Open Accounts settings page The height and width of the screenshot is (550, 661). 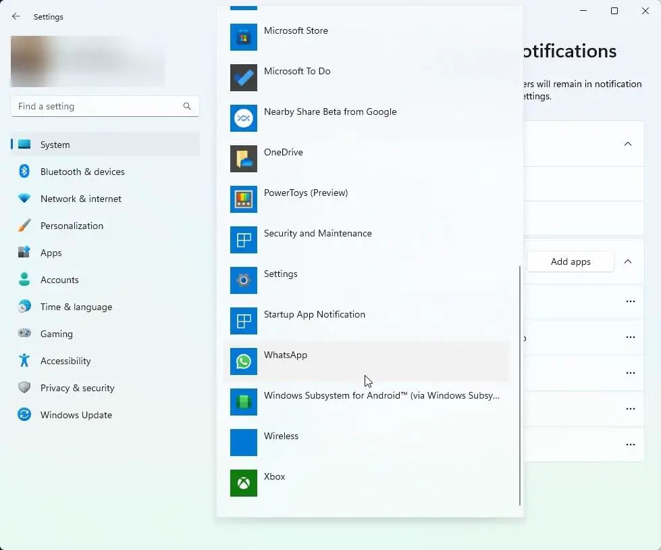point(105,279)
